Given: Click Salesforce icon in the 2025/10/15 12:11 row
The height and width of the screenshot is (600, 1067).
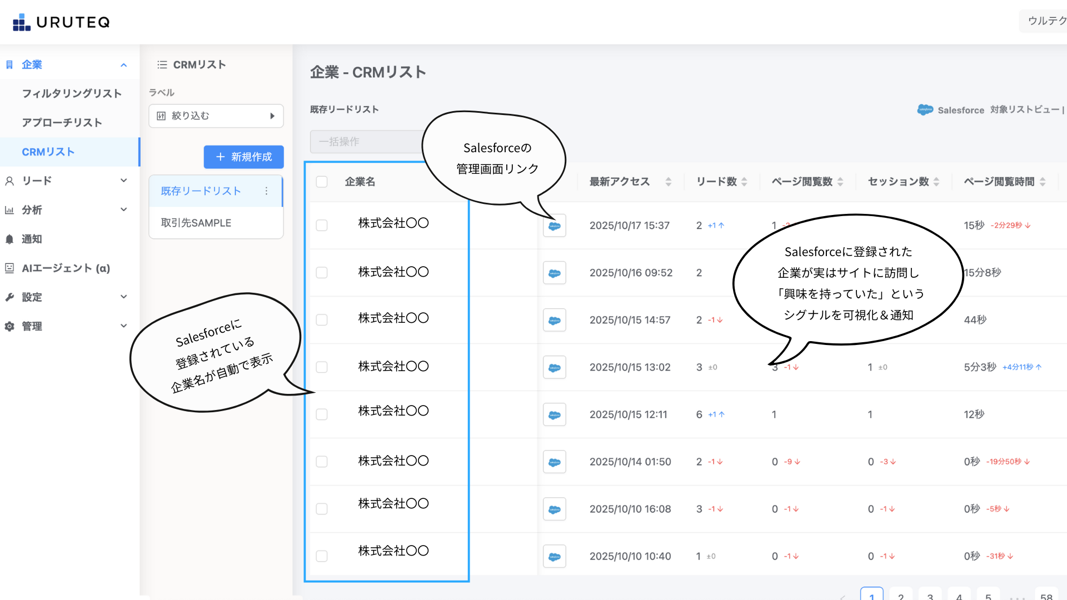Looking at the screenshot, I should click(x=554, y=414).
